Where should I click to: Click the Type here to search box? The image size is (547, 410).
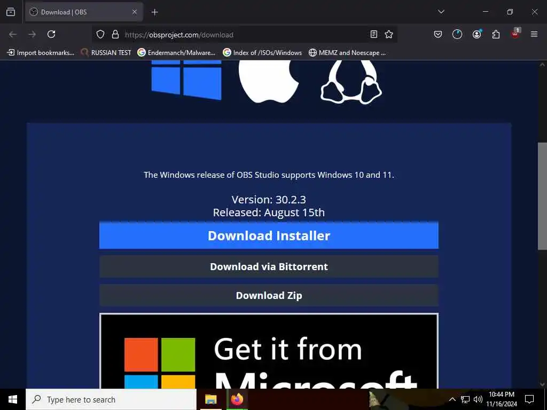point(111,399)
